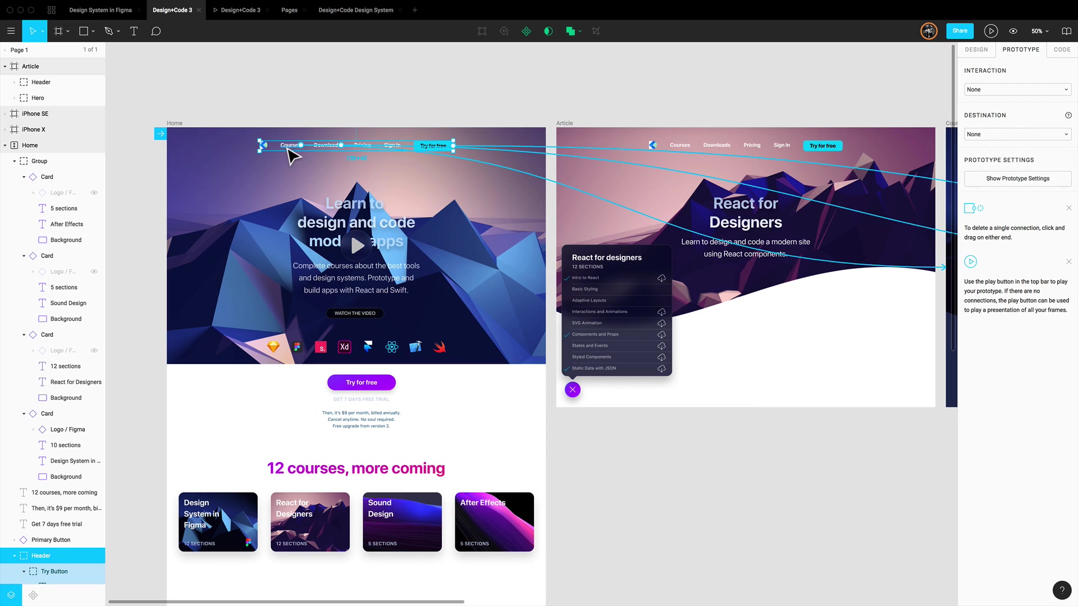Click the share button top right
This screenshot has height=606, width=1078.
point(960,30)
